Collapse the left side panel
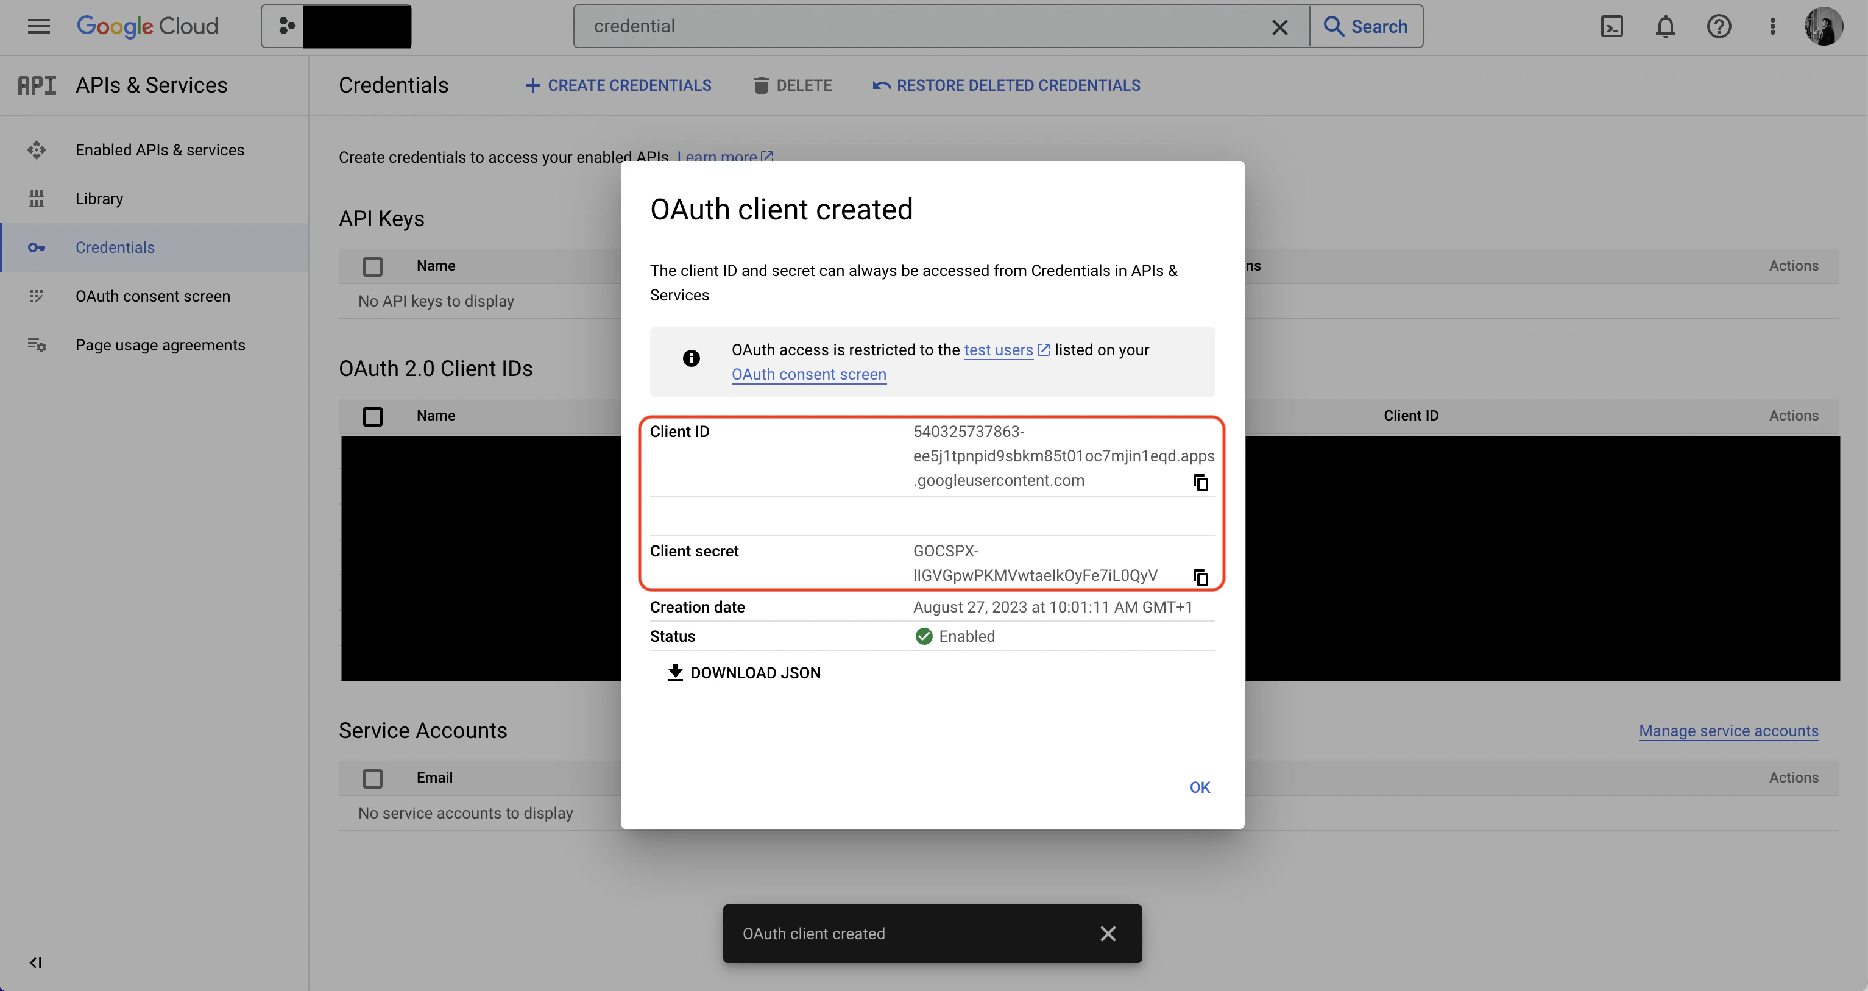Screen dimensions: 1868x991 [x=35, y=963]
